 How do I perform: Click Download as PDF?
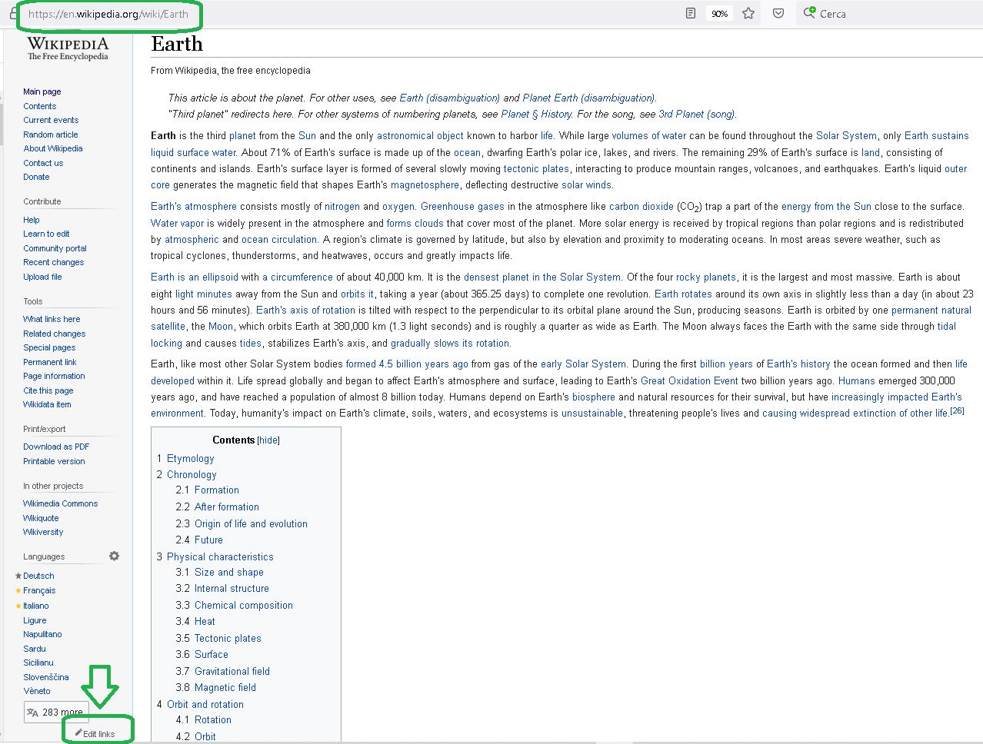tap(56, 447)
